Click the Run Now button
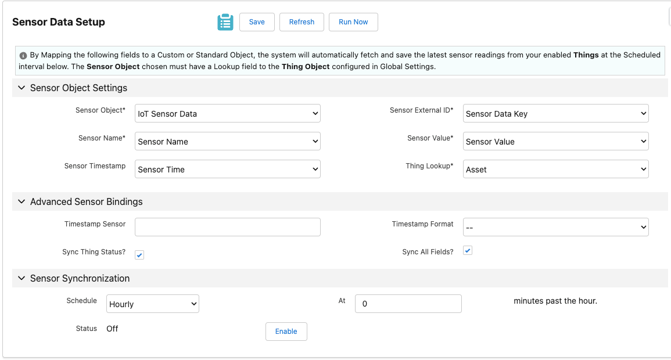 click(353, 22)
